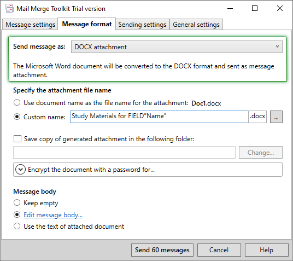This screenshot has height=261, width=293.
Task: Maximize the Mail Merge Toolkit window
Action: tap(255, 8)
